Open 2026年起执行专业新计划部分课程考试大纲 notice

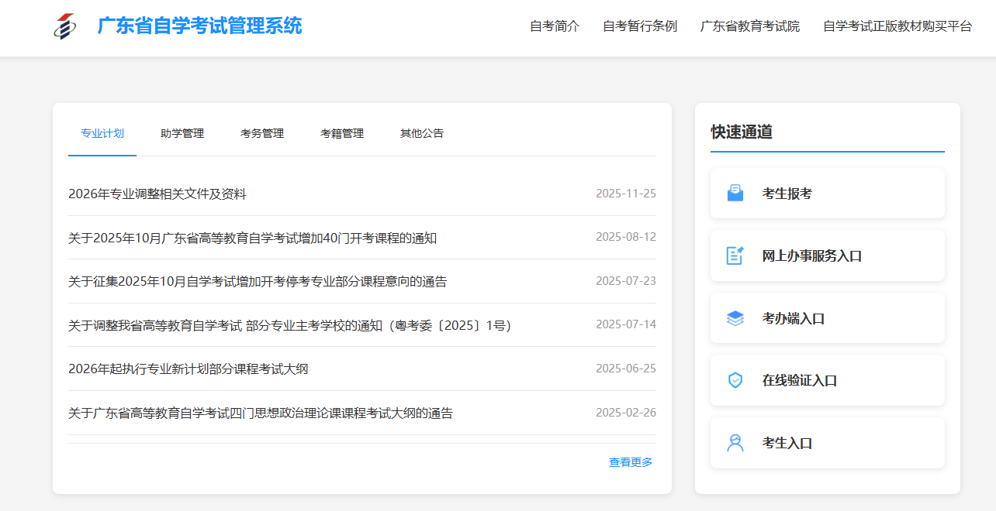188,369
